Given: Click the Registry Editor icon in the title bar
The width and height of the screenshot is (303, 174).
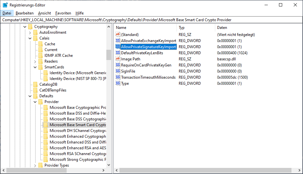Looking at the screenshot, I should point(5,5).
